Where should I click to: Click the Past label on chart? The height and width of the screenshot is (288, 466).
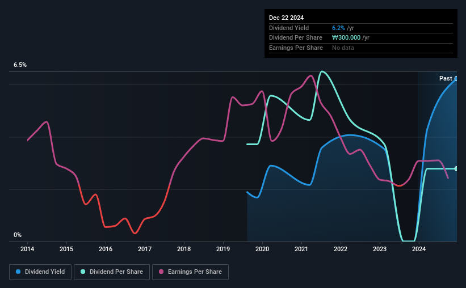tap(446, 78)
